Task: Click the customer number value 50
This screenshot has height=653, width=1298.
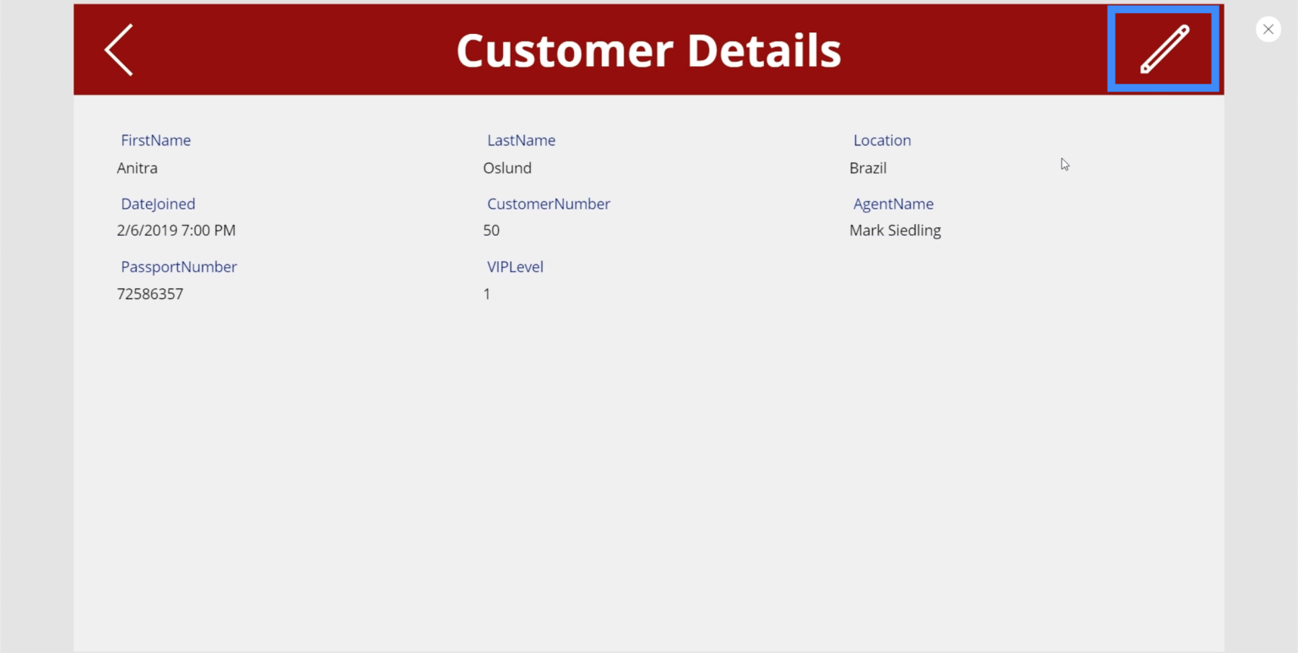Action: point(491,231)
